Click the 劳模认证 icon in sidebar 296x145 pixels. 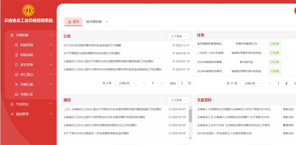click(x=16, y=94)
